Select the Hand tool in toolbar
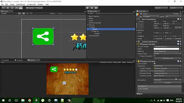The width and height of the screenshot is (184, 103). (3, 8)
